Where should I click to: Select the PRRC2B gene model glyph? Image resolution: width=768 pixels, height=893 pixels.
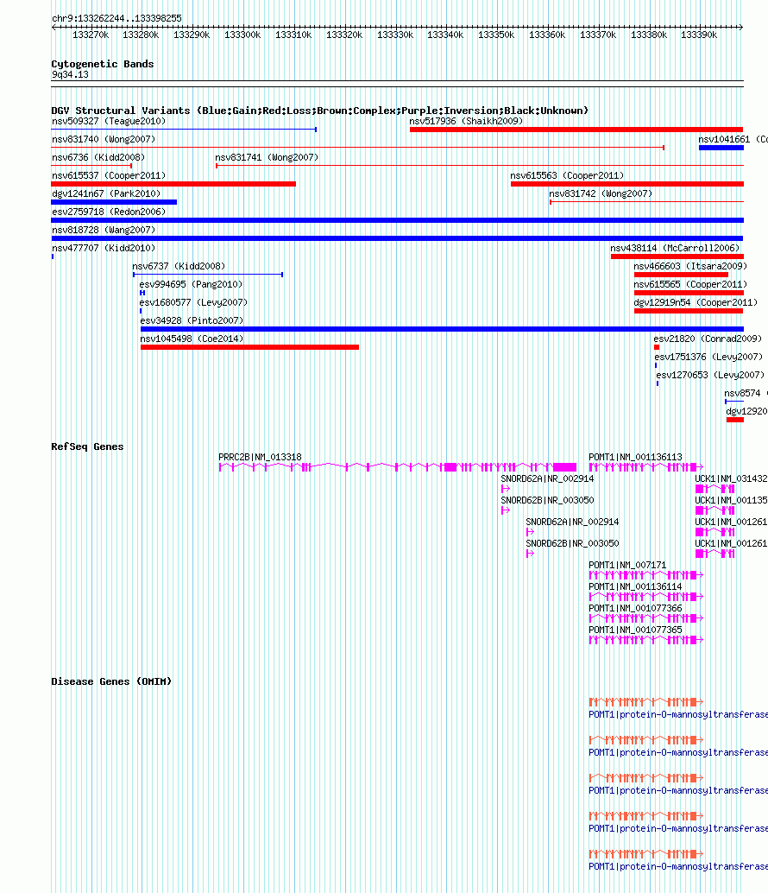pyautogui.click(x=397, y=467)
